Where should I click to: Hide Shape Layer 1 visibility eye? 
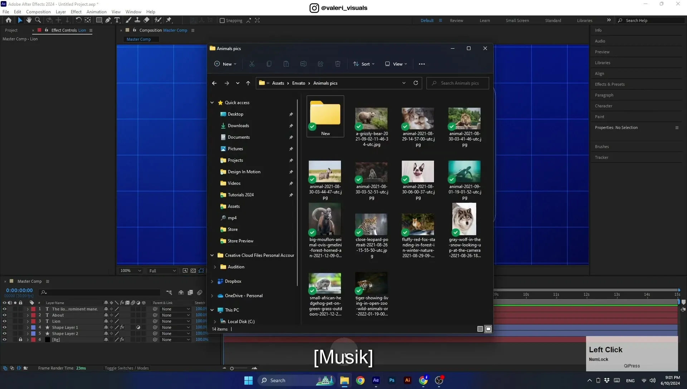pyautogui.click(x=4, y=328)
